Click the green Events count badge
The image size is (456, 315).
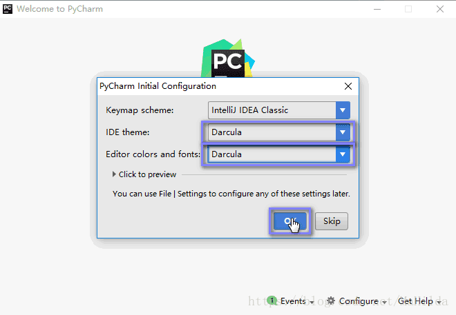click(272, 301)
